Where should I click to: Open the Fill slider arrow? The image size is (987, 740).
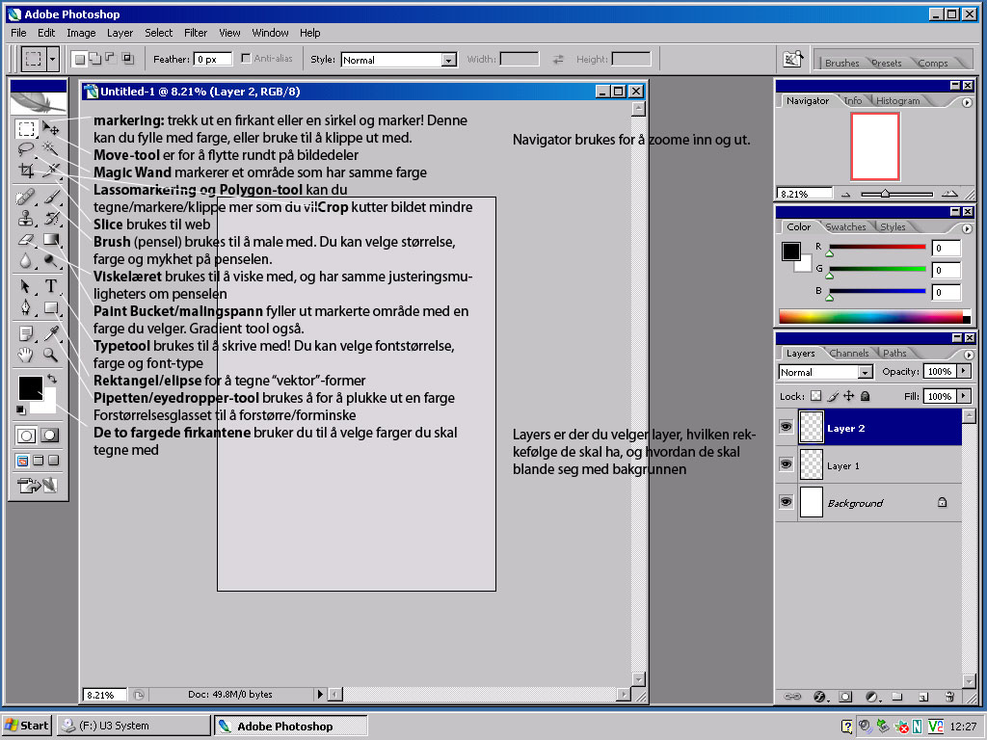coord(964,396)
